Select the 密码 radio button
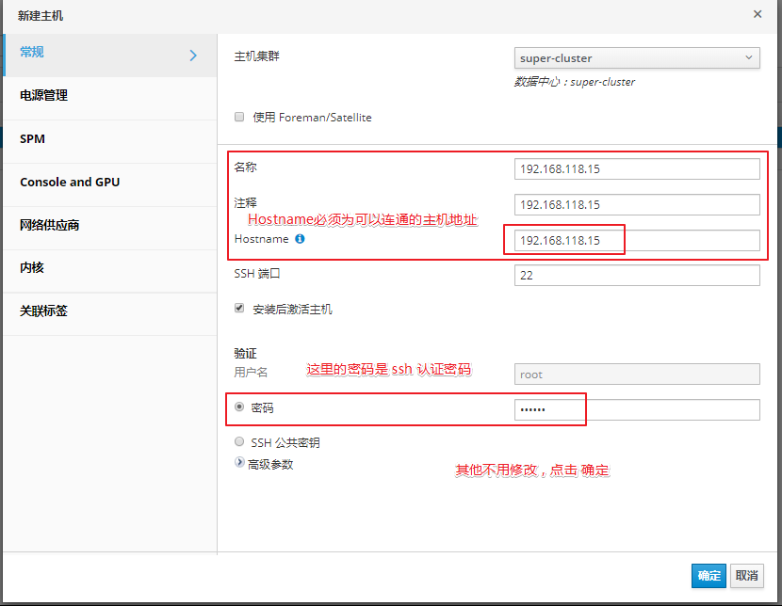This screenshot has height=606, width=782. coord(239,407)
